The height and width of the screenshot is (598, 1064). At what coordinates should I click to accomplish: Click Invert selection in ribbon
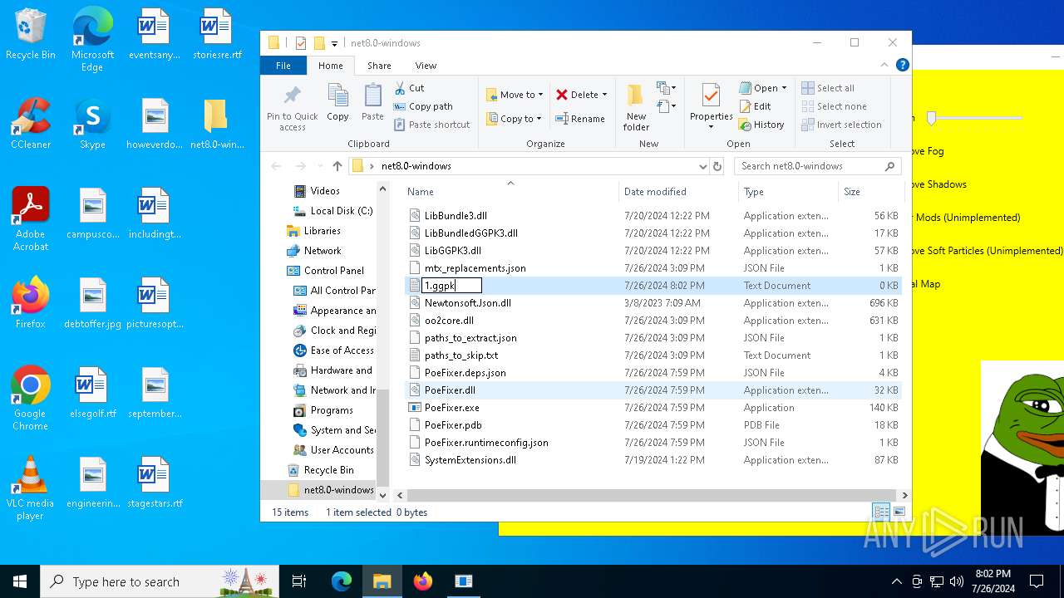841,125
